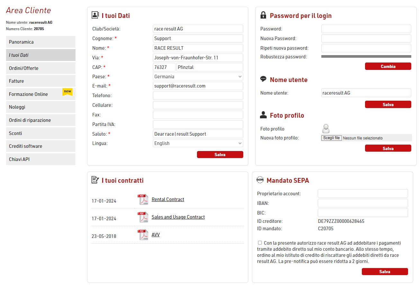This screenshot has height=286, width=419.
Task: Click the yellow new badge on Formazione Online
Action: click(67, 92)
